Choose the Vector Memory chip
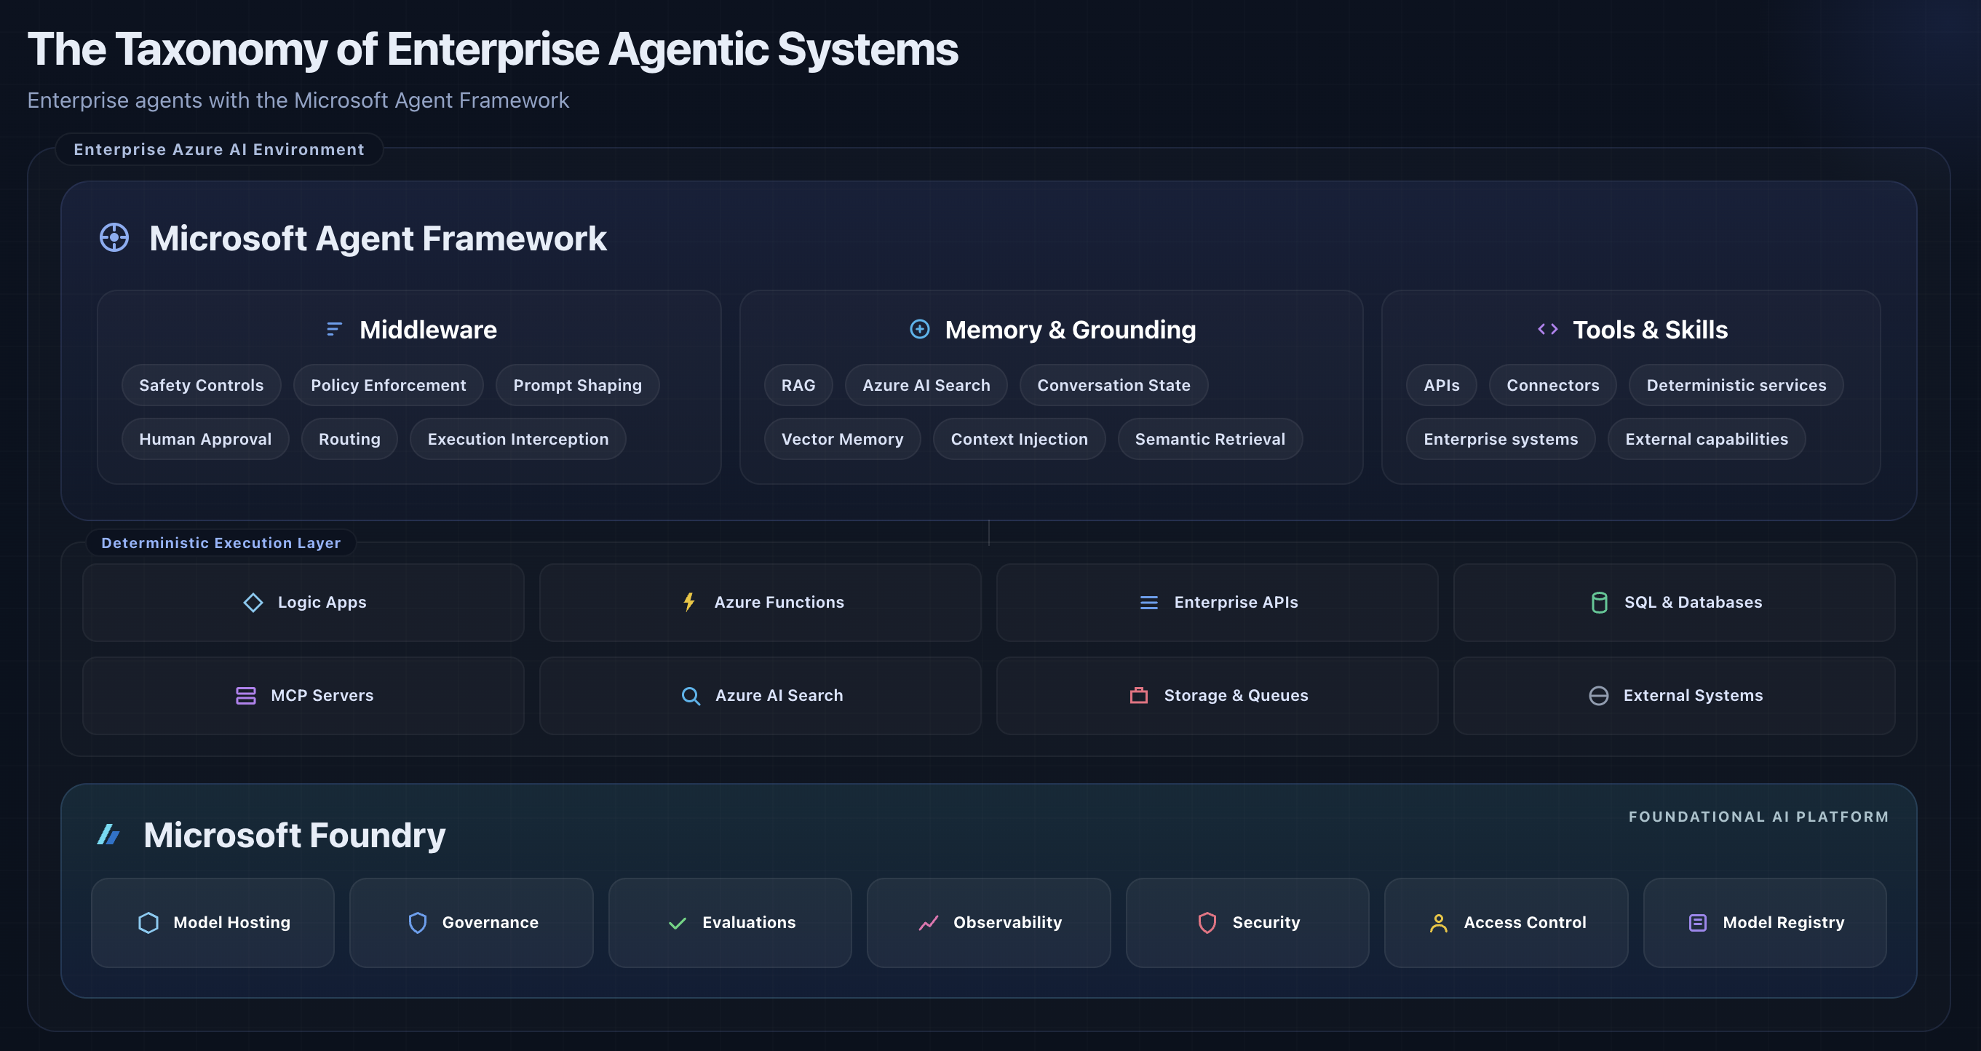This screenshot has height=1051, width=1981. tap(843, 439)
